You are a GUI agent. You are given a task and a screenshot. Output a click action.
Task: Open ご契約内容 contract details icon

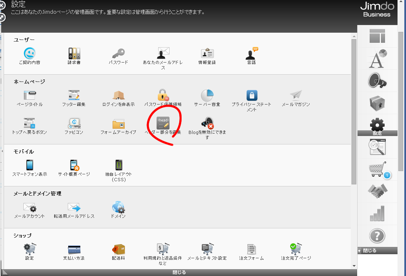pos(29,53)
